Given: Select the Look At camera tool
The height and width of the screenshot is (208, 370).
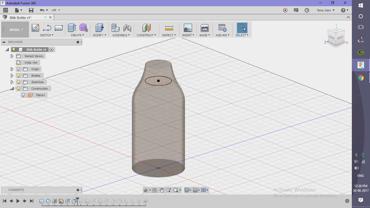Looking at the screenshot, I should click(155, 190).
